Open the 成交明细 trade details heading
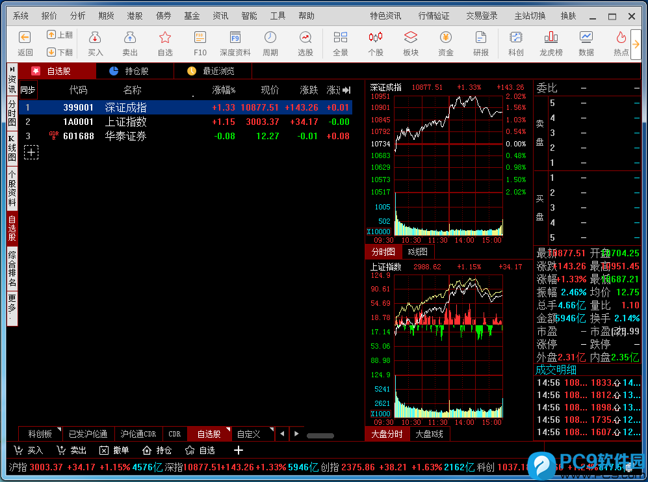Viewport: 648px width, 482px height. (x=556, y=369)
